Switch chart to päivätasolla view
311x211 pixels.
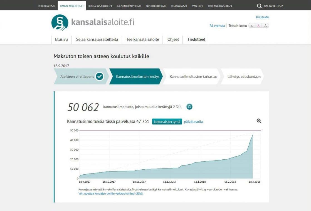pyautogui.click(x=193, y=122)
